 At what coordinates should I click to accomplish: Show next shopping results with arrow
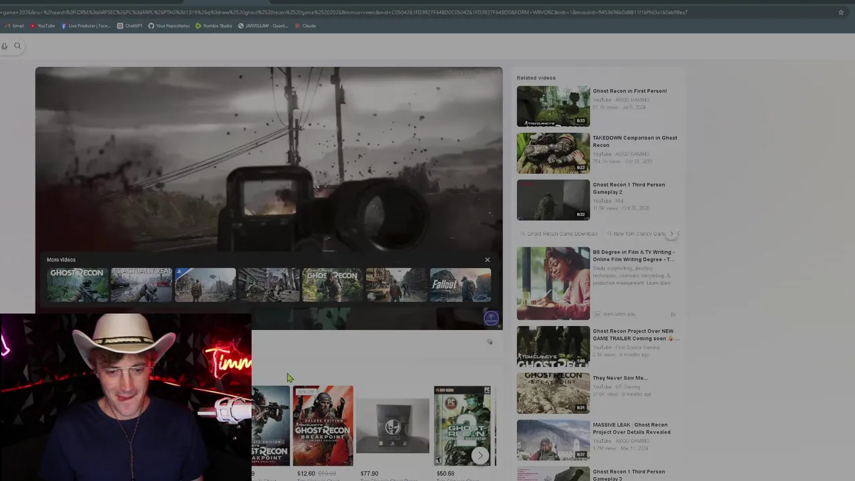(480, 456)
